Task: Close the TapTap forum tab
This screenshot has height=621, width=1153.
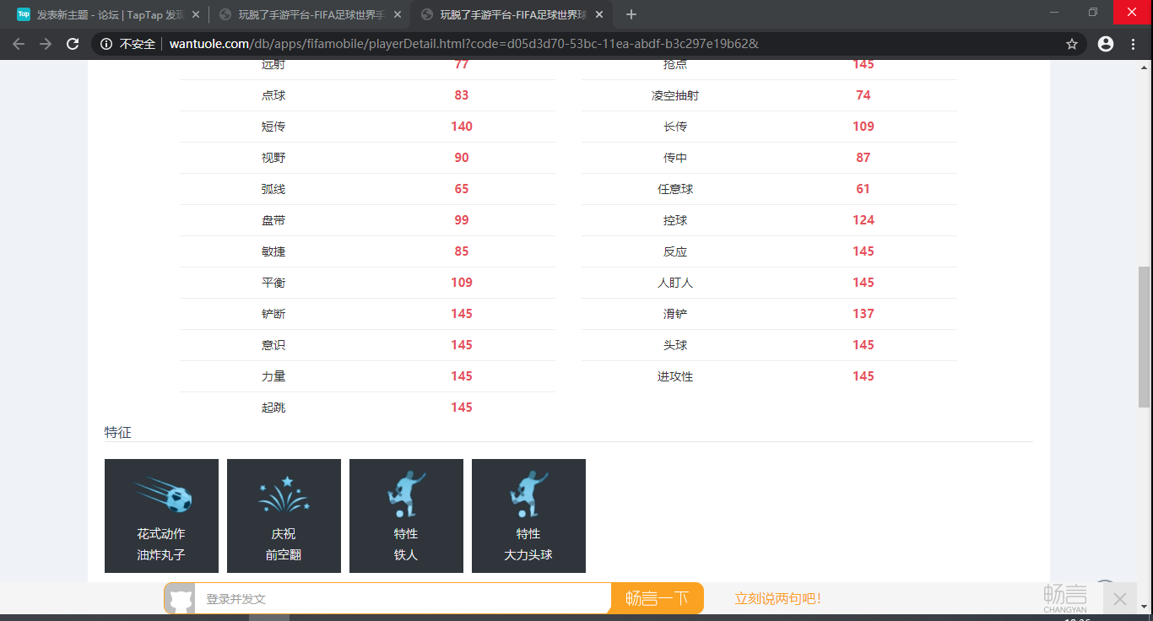Action: pyautogui.click(x=196, y=14)
